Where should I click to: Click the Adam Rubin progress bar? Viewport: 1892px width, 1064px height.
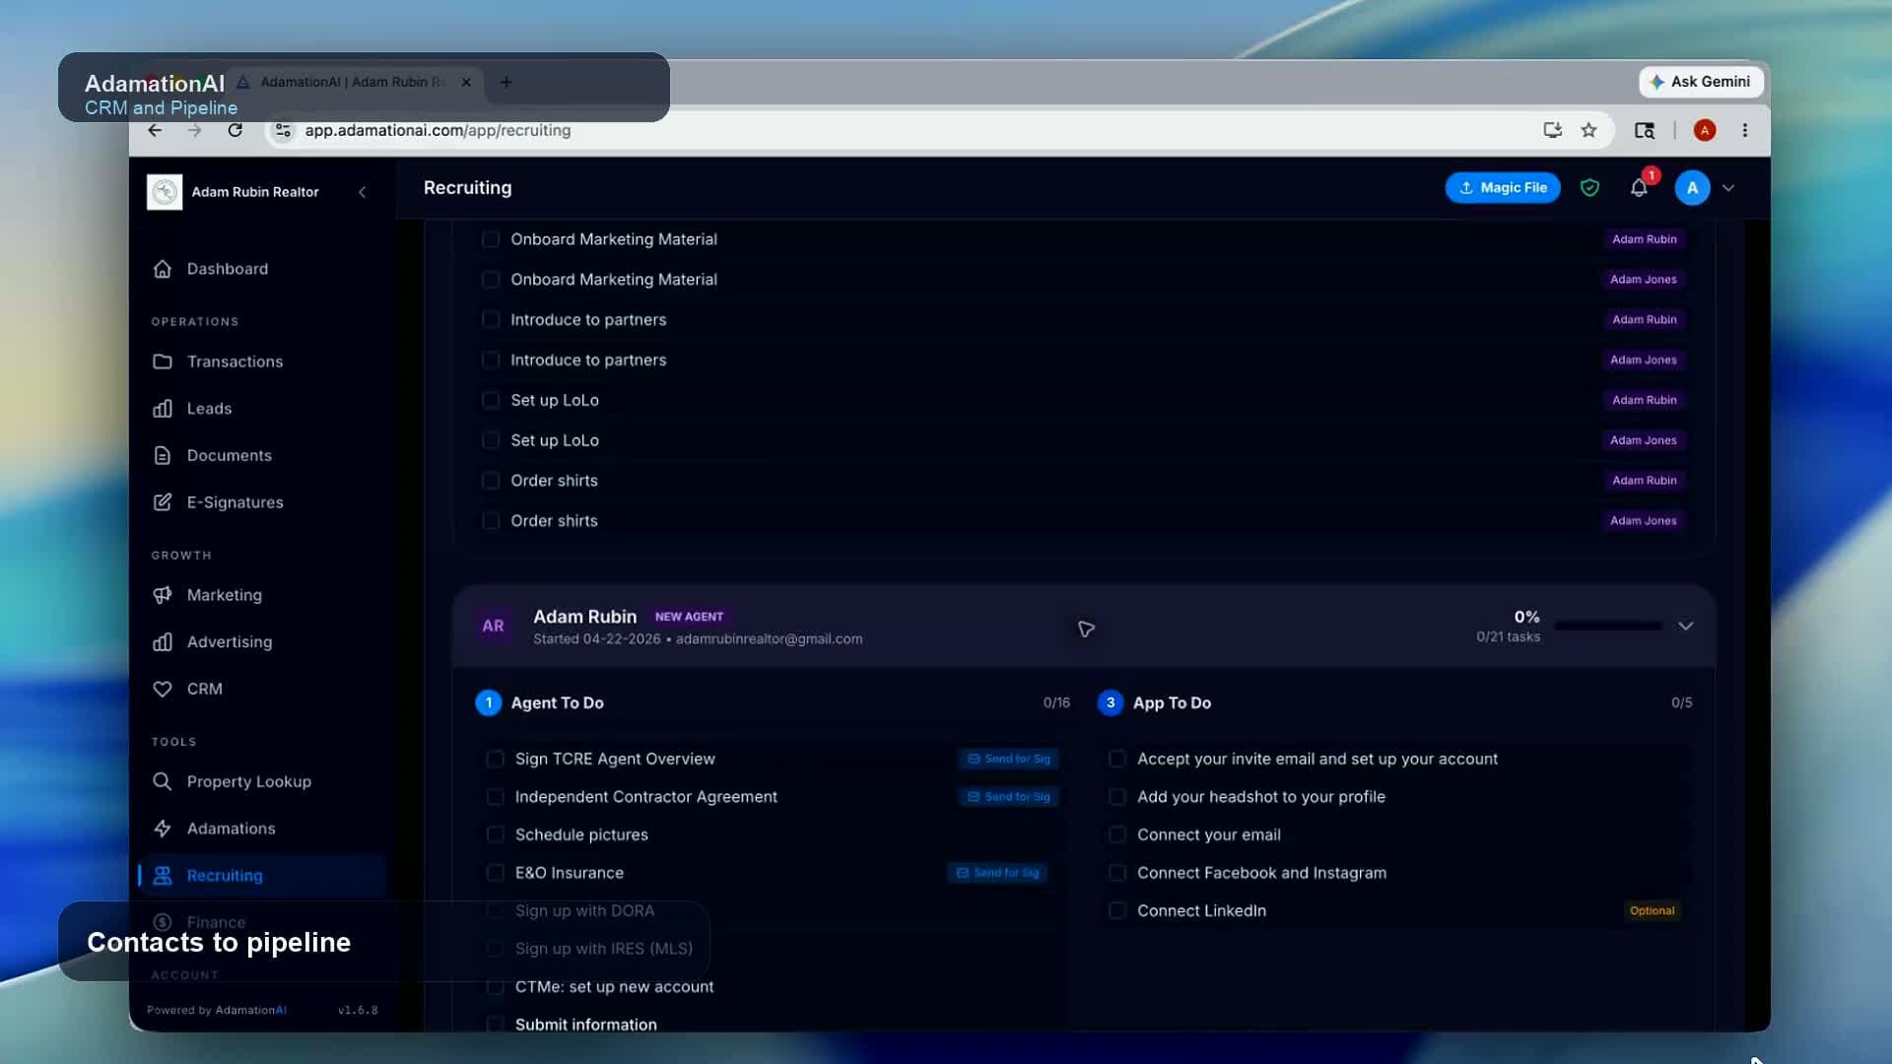[x=1608, y=626]
